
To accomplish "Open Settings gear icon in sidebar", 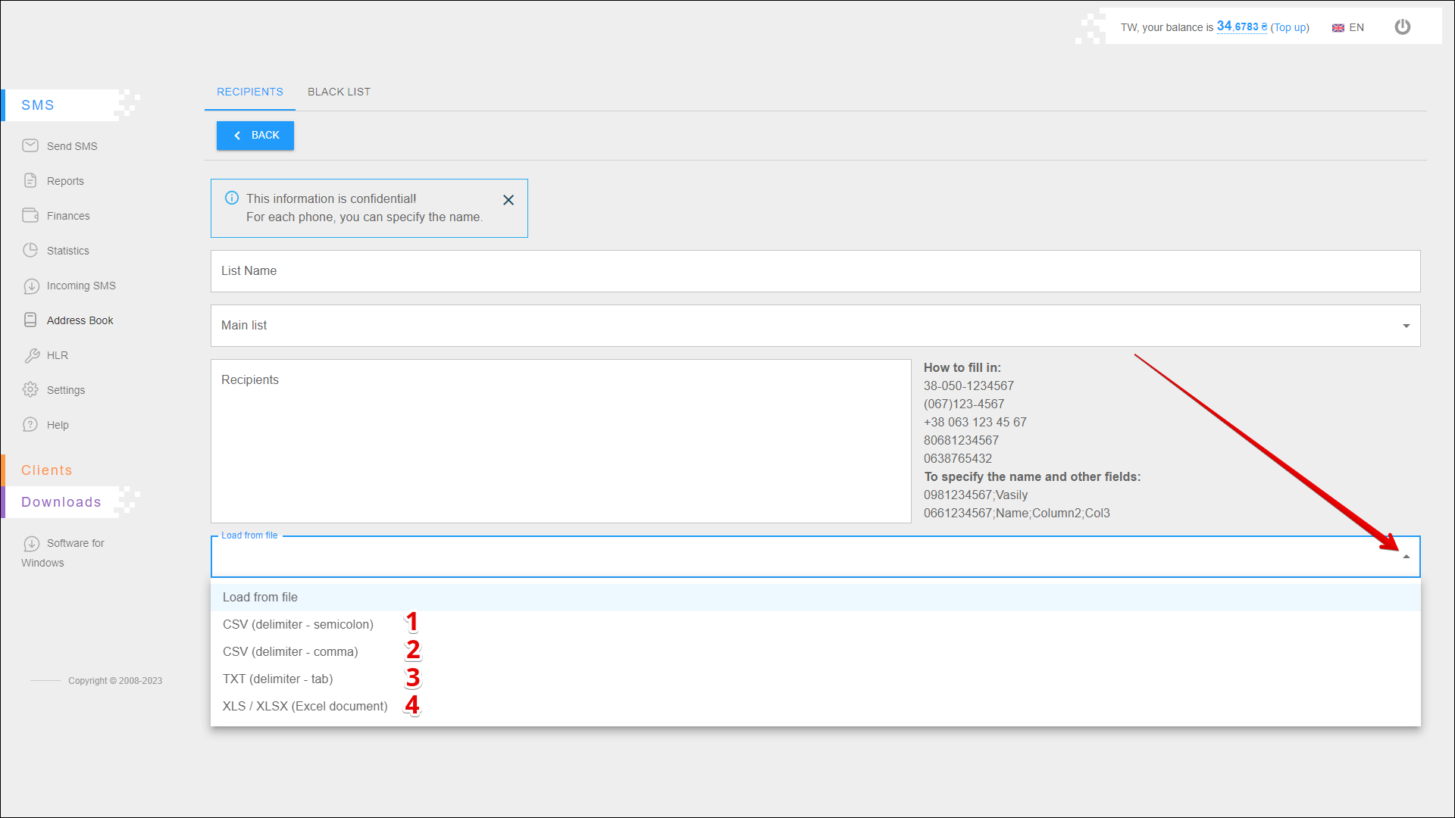I will (x=30, y=389).
